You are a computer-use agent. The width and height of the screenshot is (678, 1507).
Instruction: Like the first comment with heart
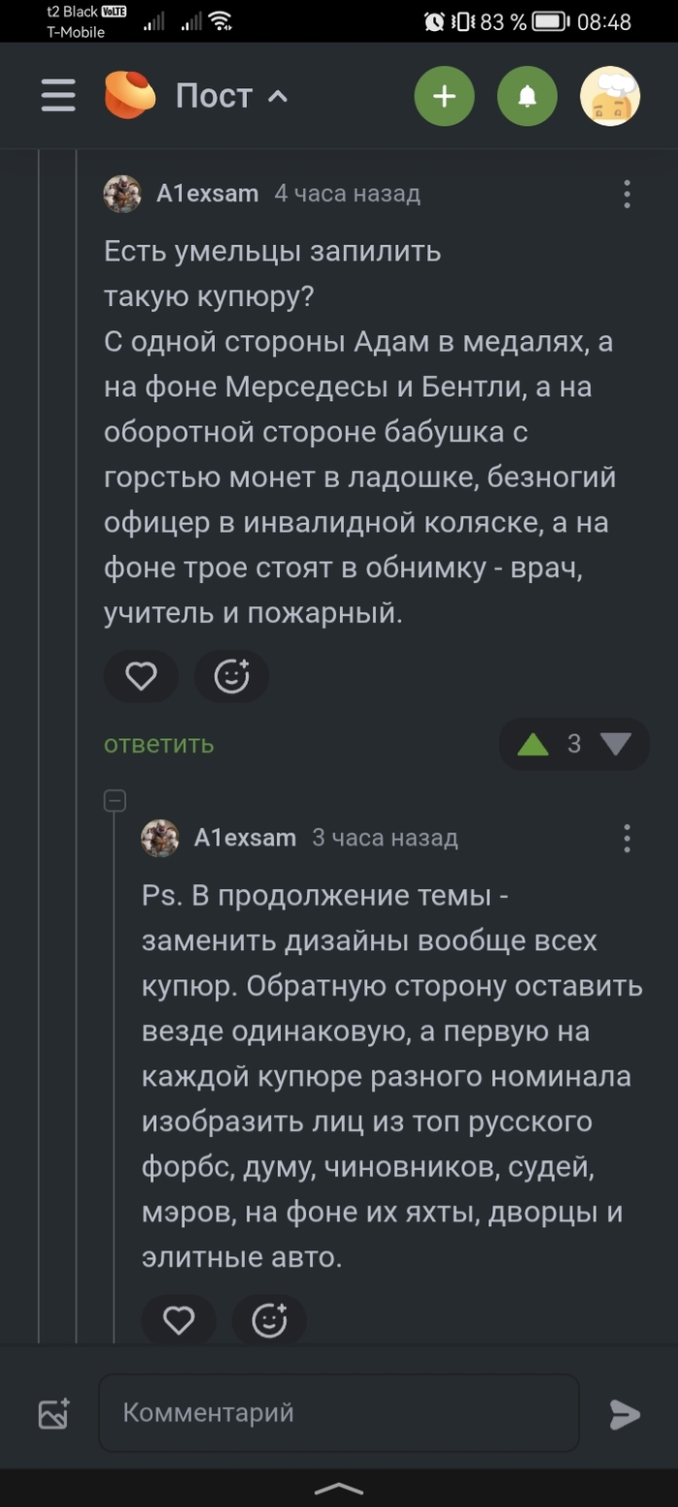tap(141, 676)
